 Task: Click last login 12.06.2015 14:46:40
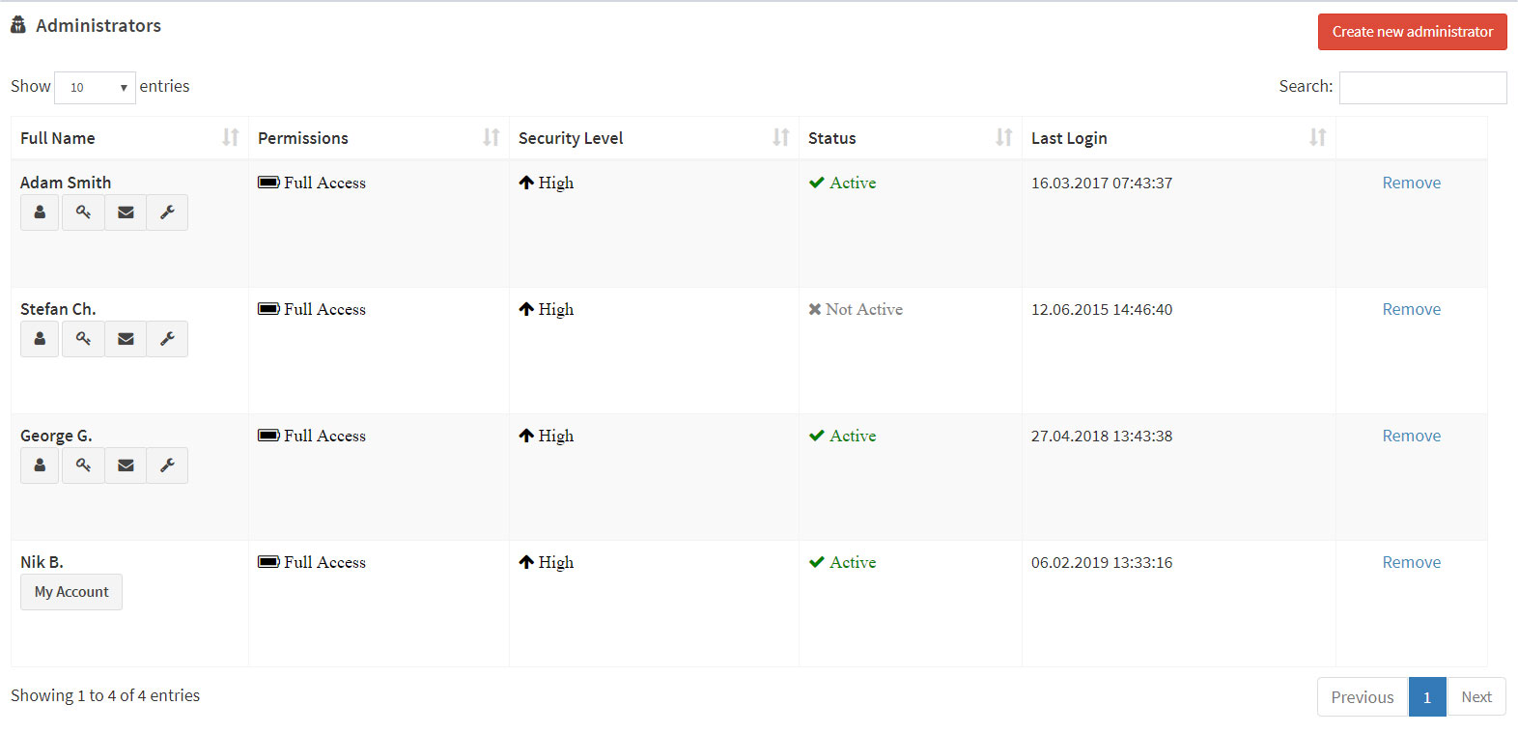(1102, 309)
